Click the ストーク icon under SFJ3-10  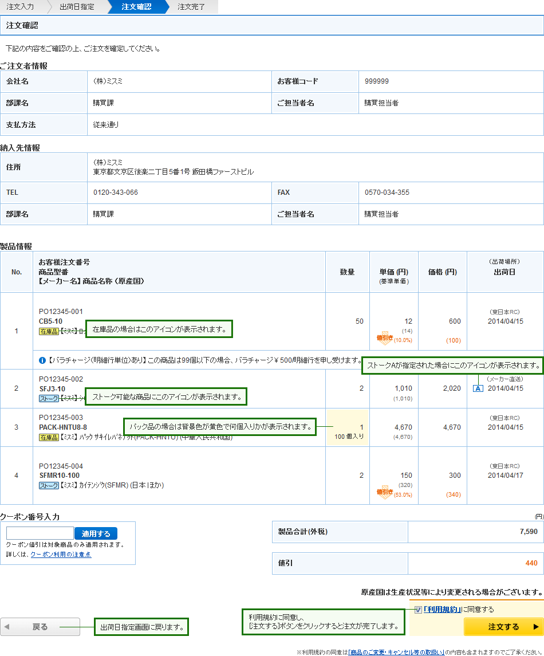coord(49,398)
